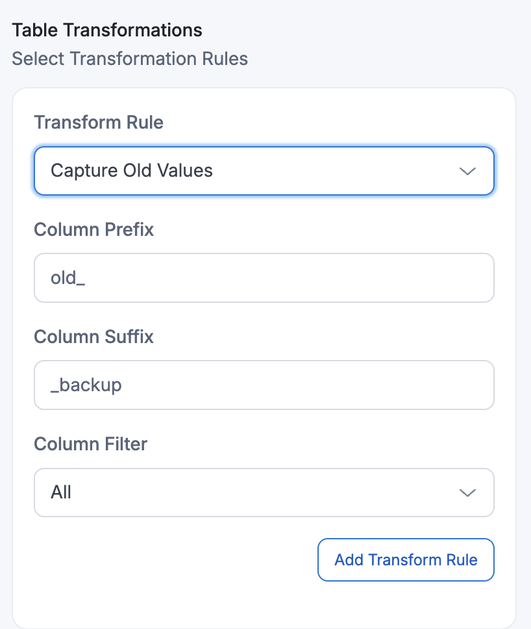Focus the Column Suffix input field
The image size is (531, 629).
click(x=264, y=385)
